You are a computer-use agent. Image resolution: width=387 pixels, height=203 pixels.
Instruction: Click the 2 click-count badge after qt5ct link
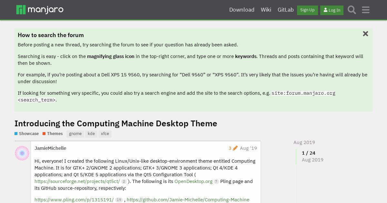pos(124,182)
